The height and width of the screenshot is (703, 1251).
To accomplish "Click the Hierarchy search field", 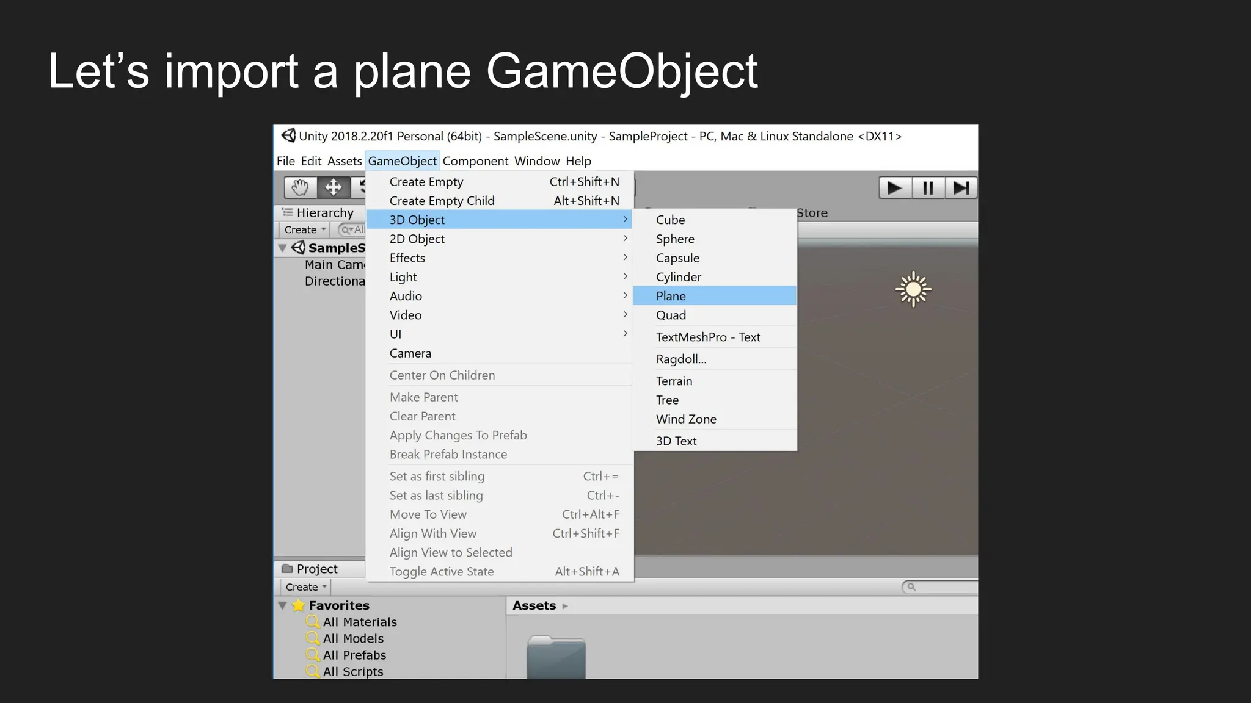I will pyautogui.click(x=352, y=229).
